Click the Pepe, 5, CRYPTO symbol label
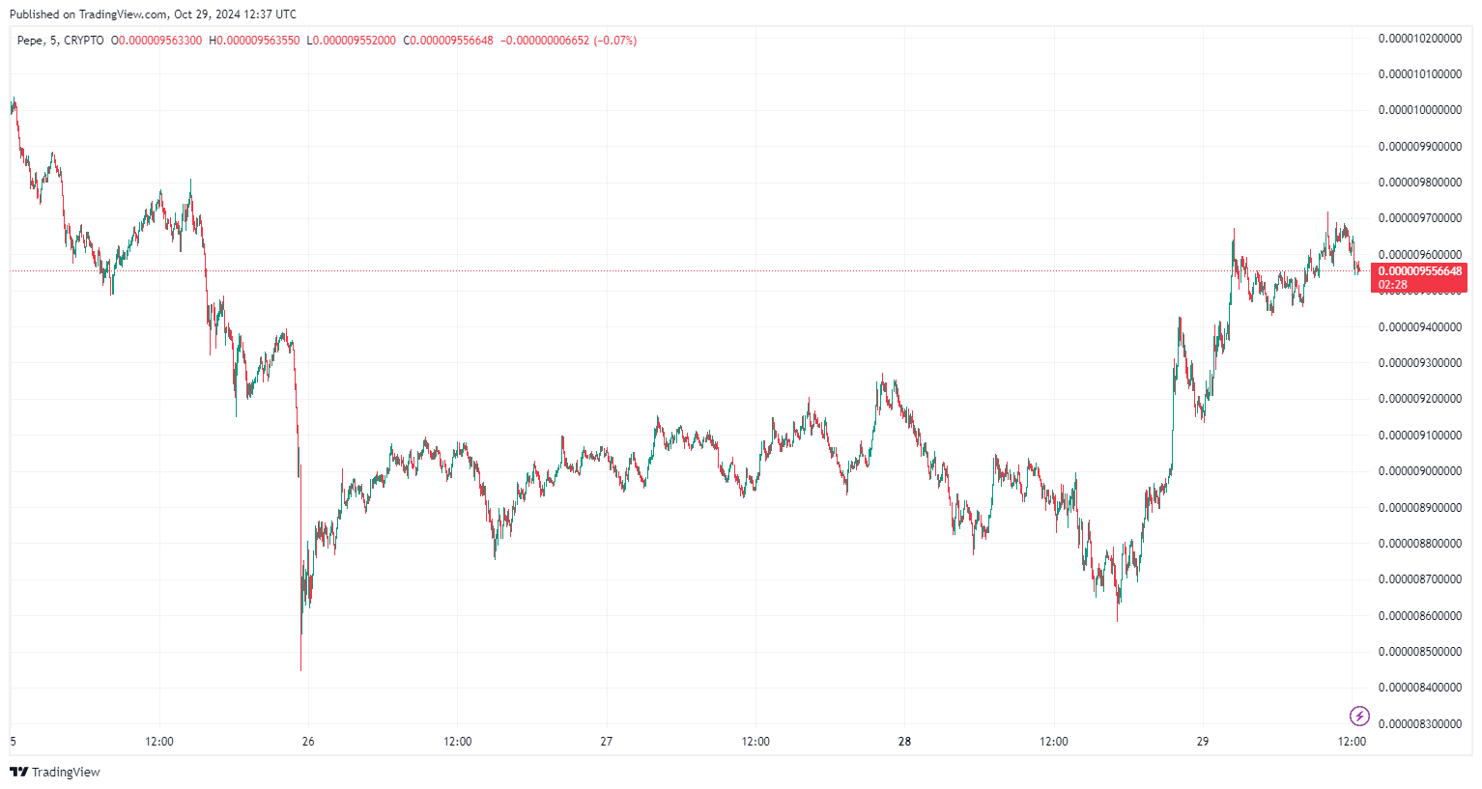This screenshot has width=1482, height=789. pyautogui.click(x=61, y=41)
